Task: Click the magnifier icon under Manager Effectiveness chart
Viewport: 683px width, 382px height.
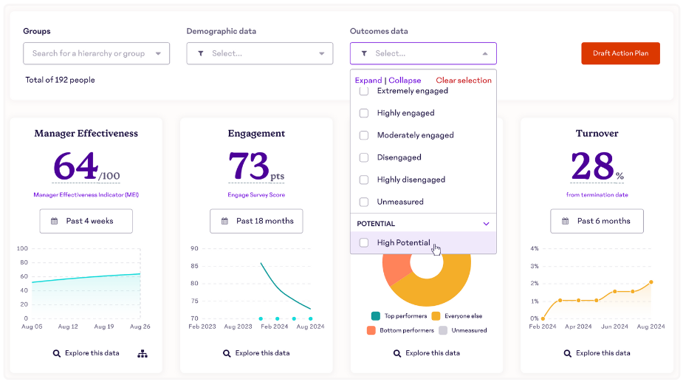Action: click(x=57, y=353)
